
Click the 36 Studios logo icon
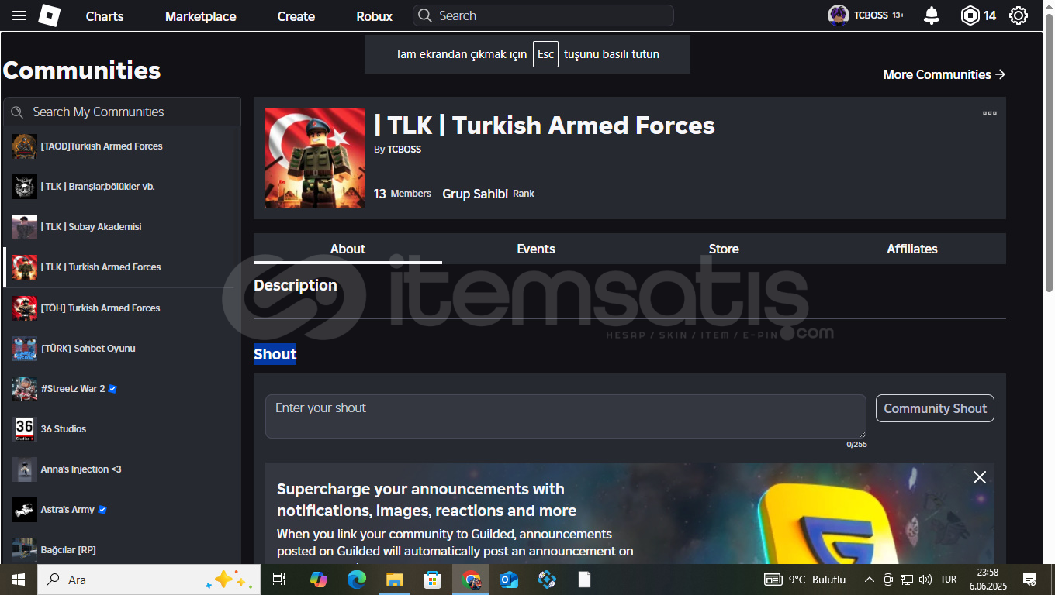(x=25, y=429)
